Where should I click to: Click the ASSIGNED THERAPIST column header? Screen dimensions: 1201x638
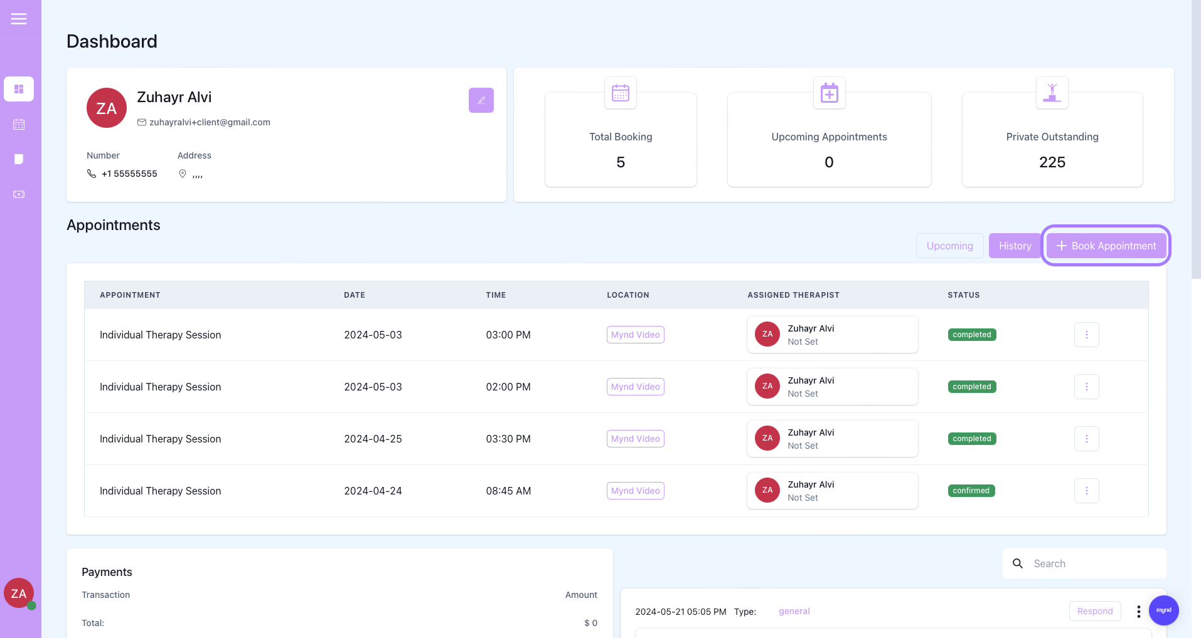point(793,295)
